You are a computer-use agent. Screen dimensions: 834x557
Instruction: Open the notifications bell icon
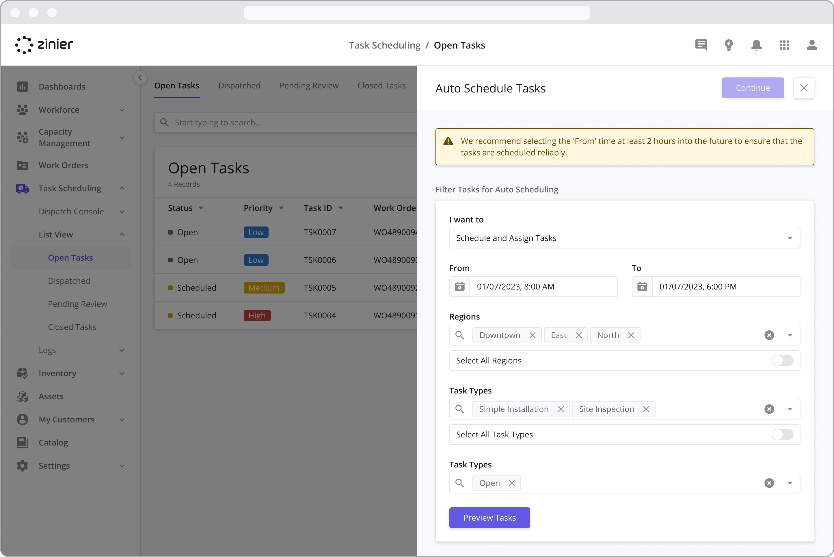[756, 45]
